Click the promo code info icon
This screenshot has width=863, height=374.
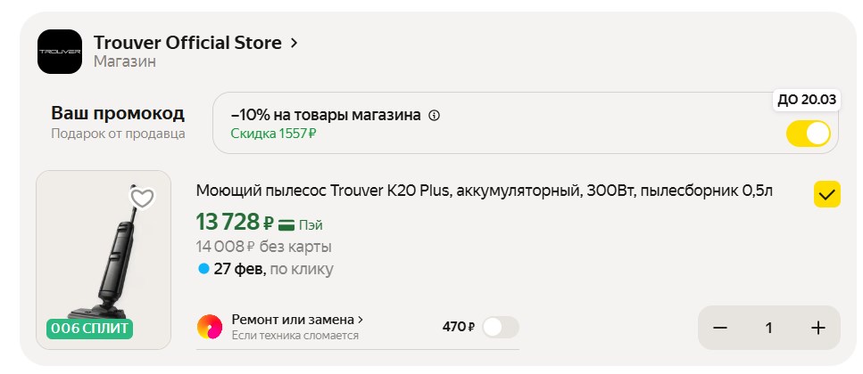[x=435, y=116]
